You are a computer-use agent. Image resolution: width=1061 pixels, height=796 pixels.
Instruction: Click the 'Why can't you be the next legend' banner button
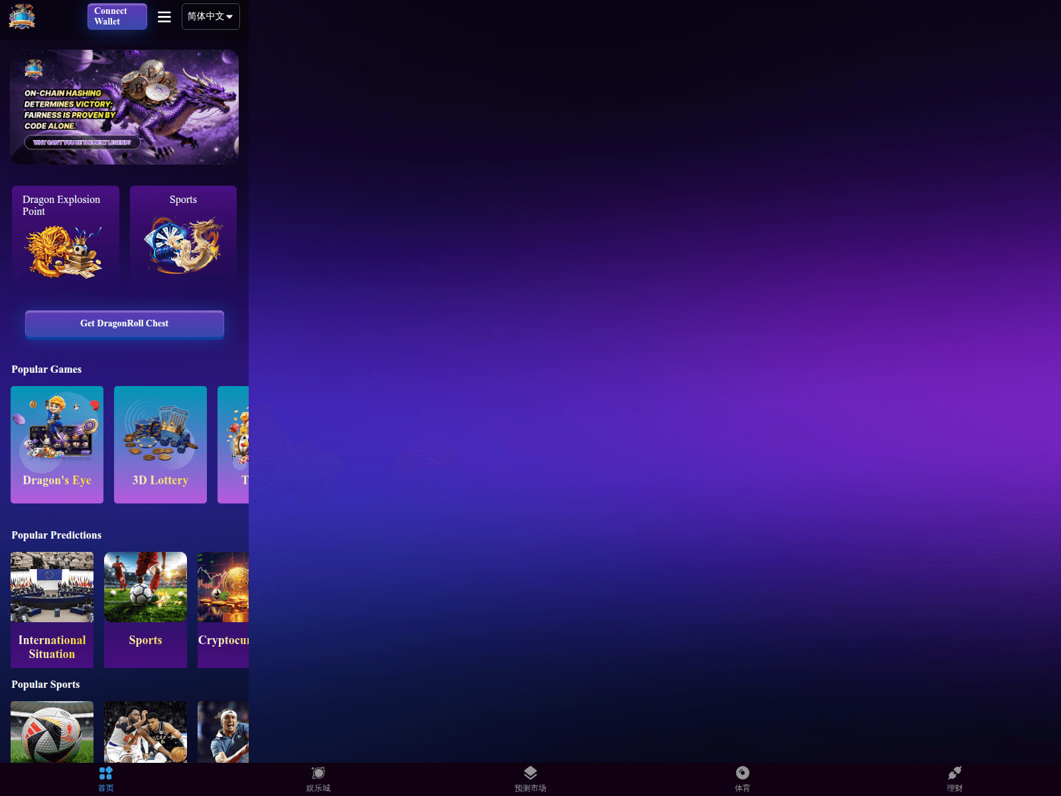(82, 143)
